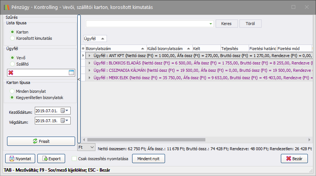The width and height of the screenshot is (316, 176).
Task: Click the Kelt column header
Action: click(x=206, y=49)
